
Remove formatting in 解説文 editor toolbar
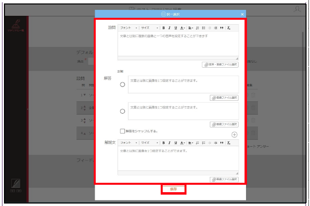click(229, 143)
